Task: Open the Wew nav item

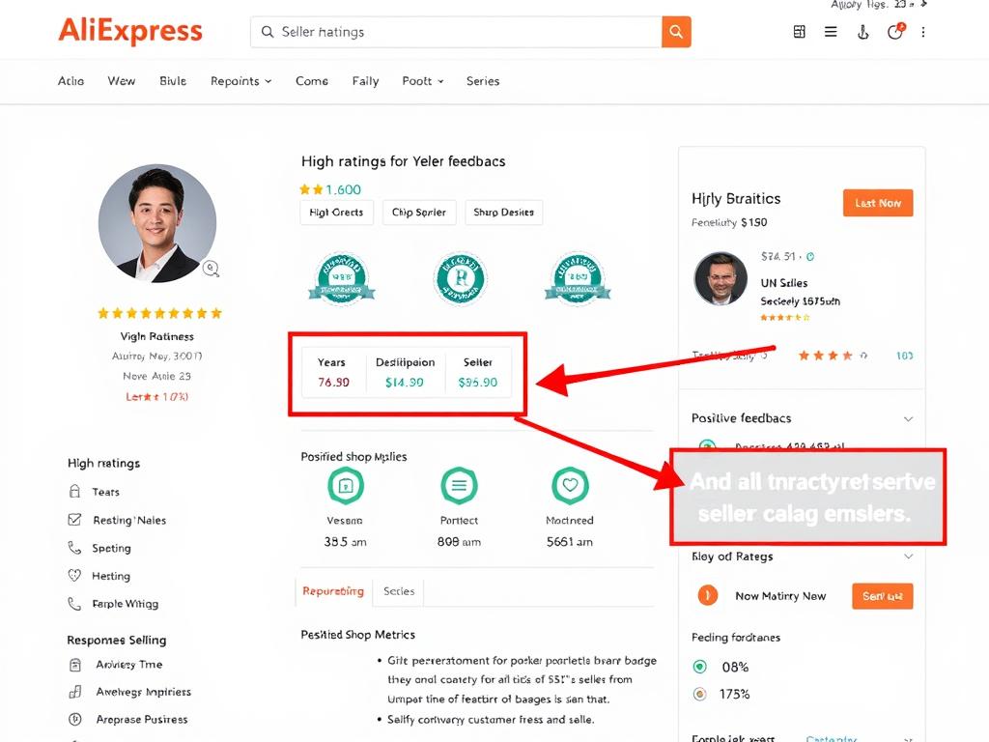Action: 121,81
